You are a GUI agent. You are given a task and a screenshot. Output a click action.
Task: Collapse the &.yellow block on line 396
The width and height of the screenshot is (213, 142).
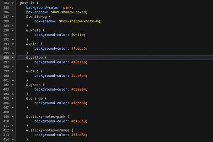[x=13, y=57]
